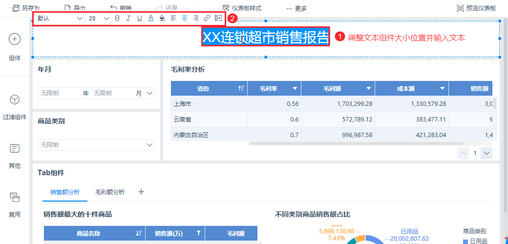Align text right
Image resolution: width=508 pixels, height=244 pixels.
pyautogui.click(x=196, y=18)
